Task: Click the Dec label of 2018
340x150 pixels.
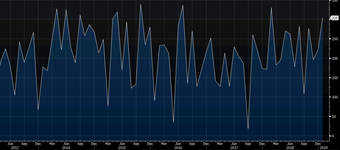Action: [318, 144]
